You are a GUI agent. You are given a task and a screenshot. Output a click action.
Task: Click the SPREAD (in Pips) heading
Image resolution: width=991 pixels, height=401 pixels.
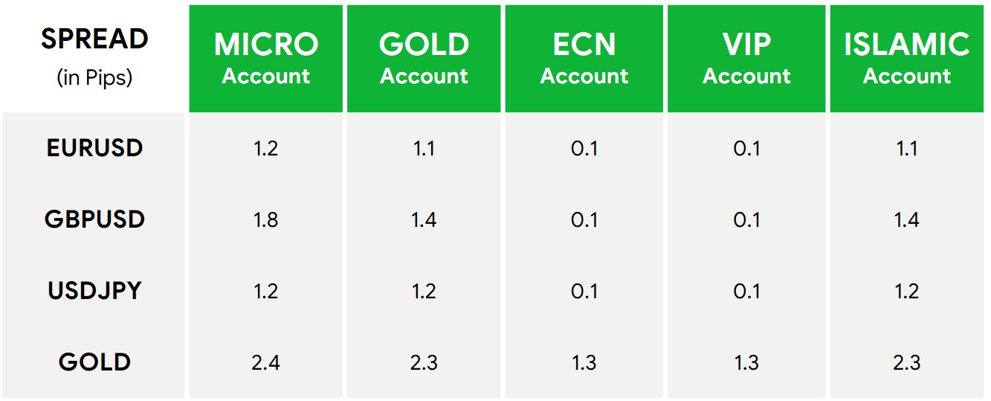pos(94,57)
